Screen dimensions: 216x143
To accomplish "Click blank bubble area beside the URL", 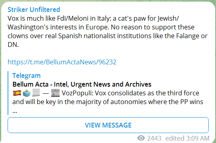I will [x=163, y=62].
